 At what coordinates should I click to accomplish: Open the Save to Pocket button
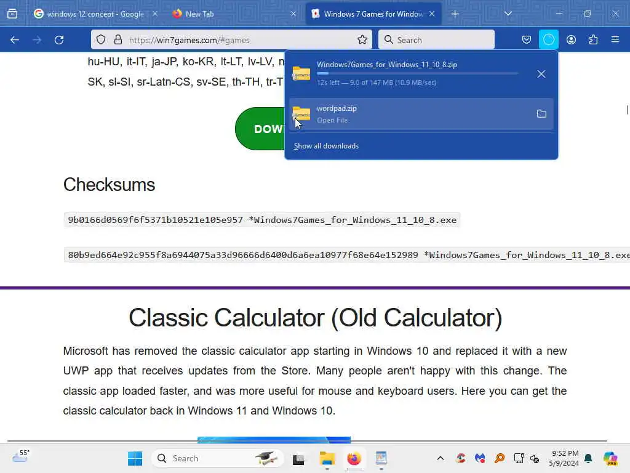tap(527, 40)
